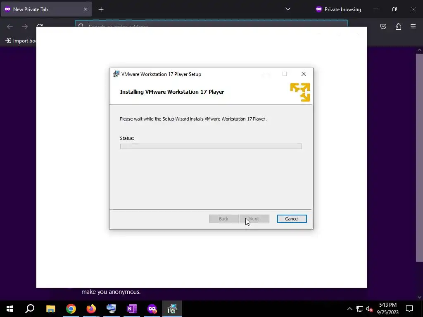
Task: Click the yellow VMware logo in the setup header
Action: pyautogui.click(x=300, y=92)
